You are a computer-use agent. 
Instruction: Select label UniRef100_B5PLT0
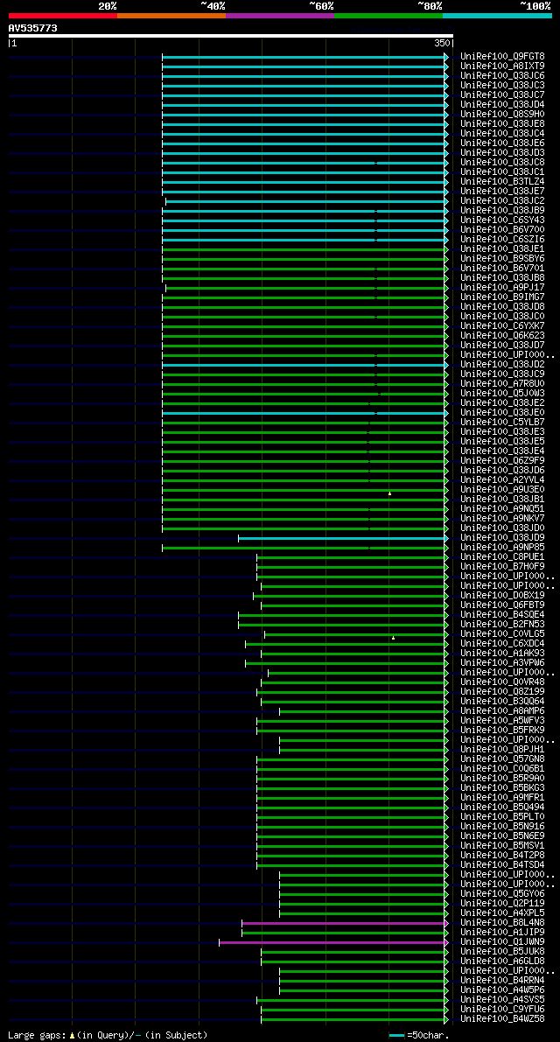[502, 817]
